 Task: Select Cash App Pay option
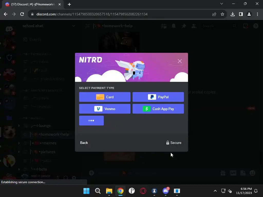point(158,109)
